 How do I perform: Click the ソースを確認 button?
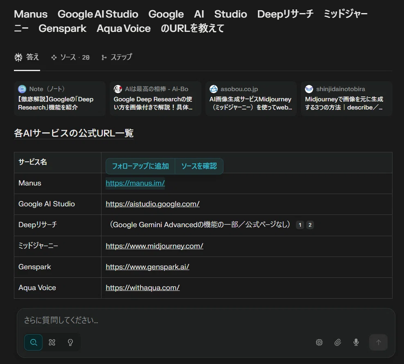point(199,166)
